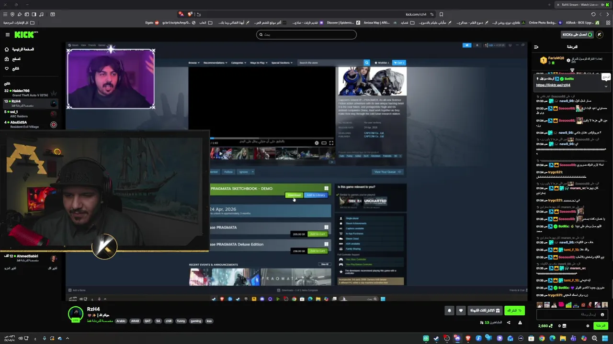The image size is (613, 344).
Task: Open Steam Recommendations dropdown in stream
Action: (215, 63)
